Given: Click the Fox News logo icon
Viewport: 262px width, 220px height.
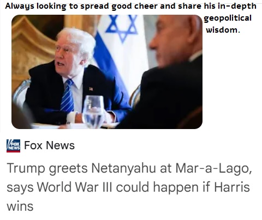Looking at the screenshot, I should pos(13,146).
